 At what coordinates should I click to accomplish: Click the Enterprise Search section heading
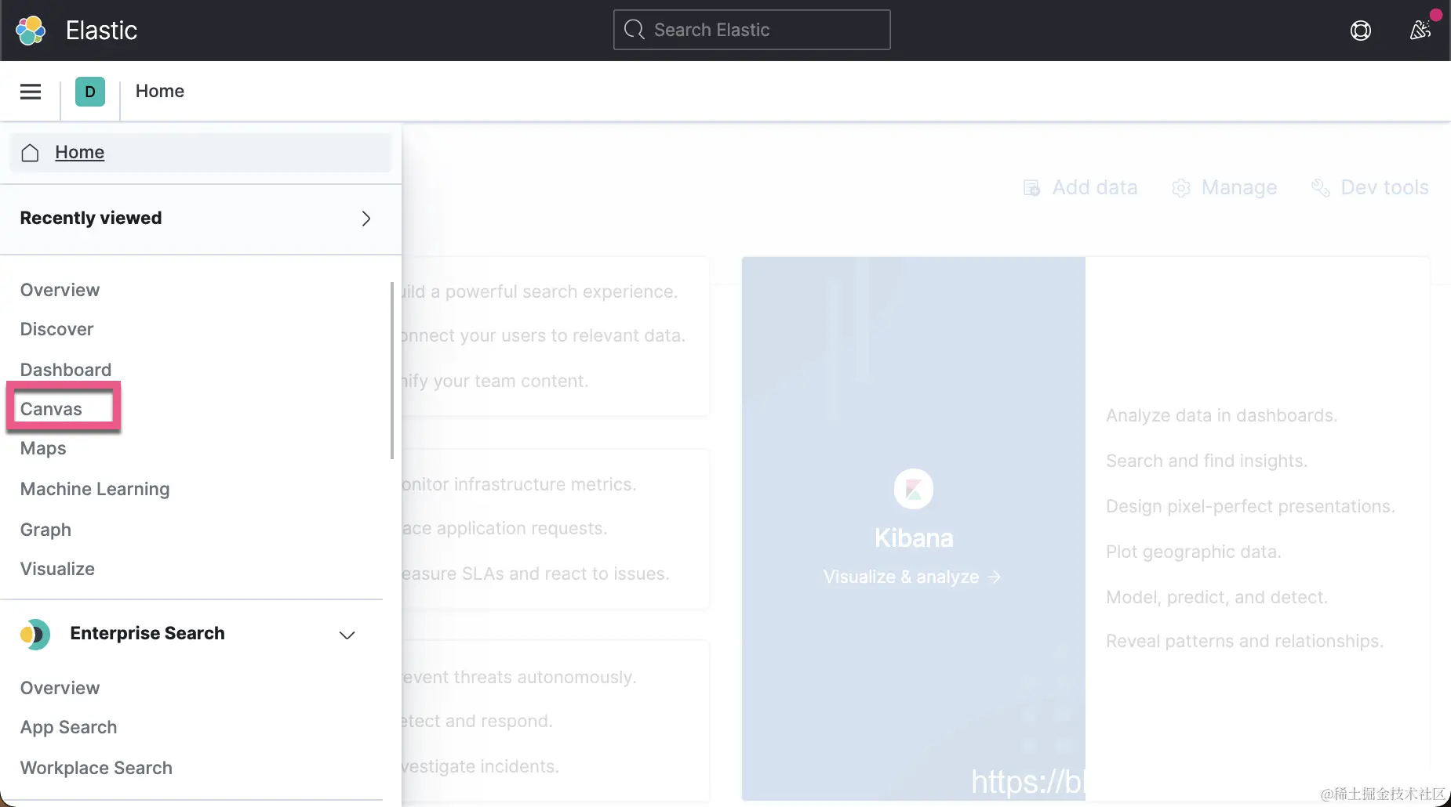(147, 634)
